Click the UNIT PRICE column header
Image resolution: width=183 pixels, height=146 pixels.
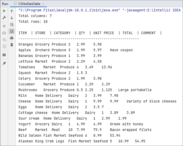click(x=104, y=33)
